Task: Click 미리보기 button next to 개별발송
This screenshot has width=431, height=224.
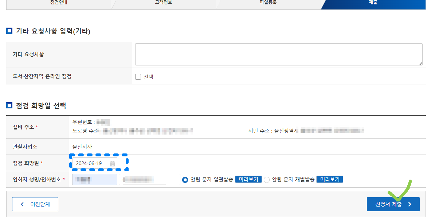Action: tap(330, 180)
